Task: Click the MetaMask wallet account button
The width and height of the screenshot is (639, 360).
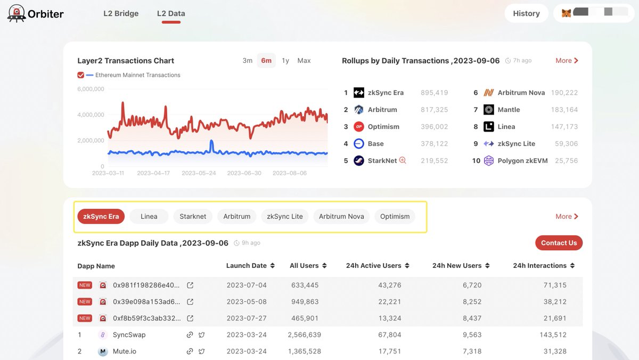Action: pyautogui.click(x=594, y=13)
